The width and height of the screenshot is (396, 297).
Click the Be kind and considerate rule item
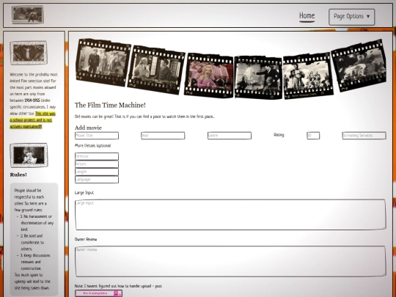pos(32,243)
